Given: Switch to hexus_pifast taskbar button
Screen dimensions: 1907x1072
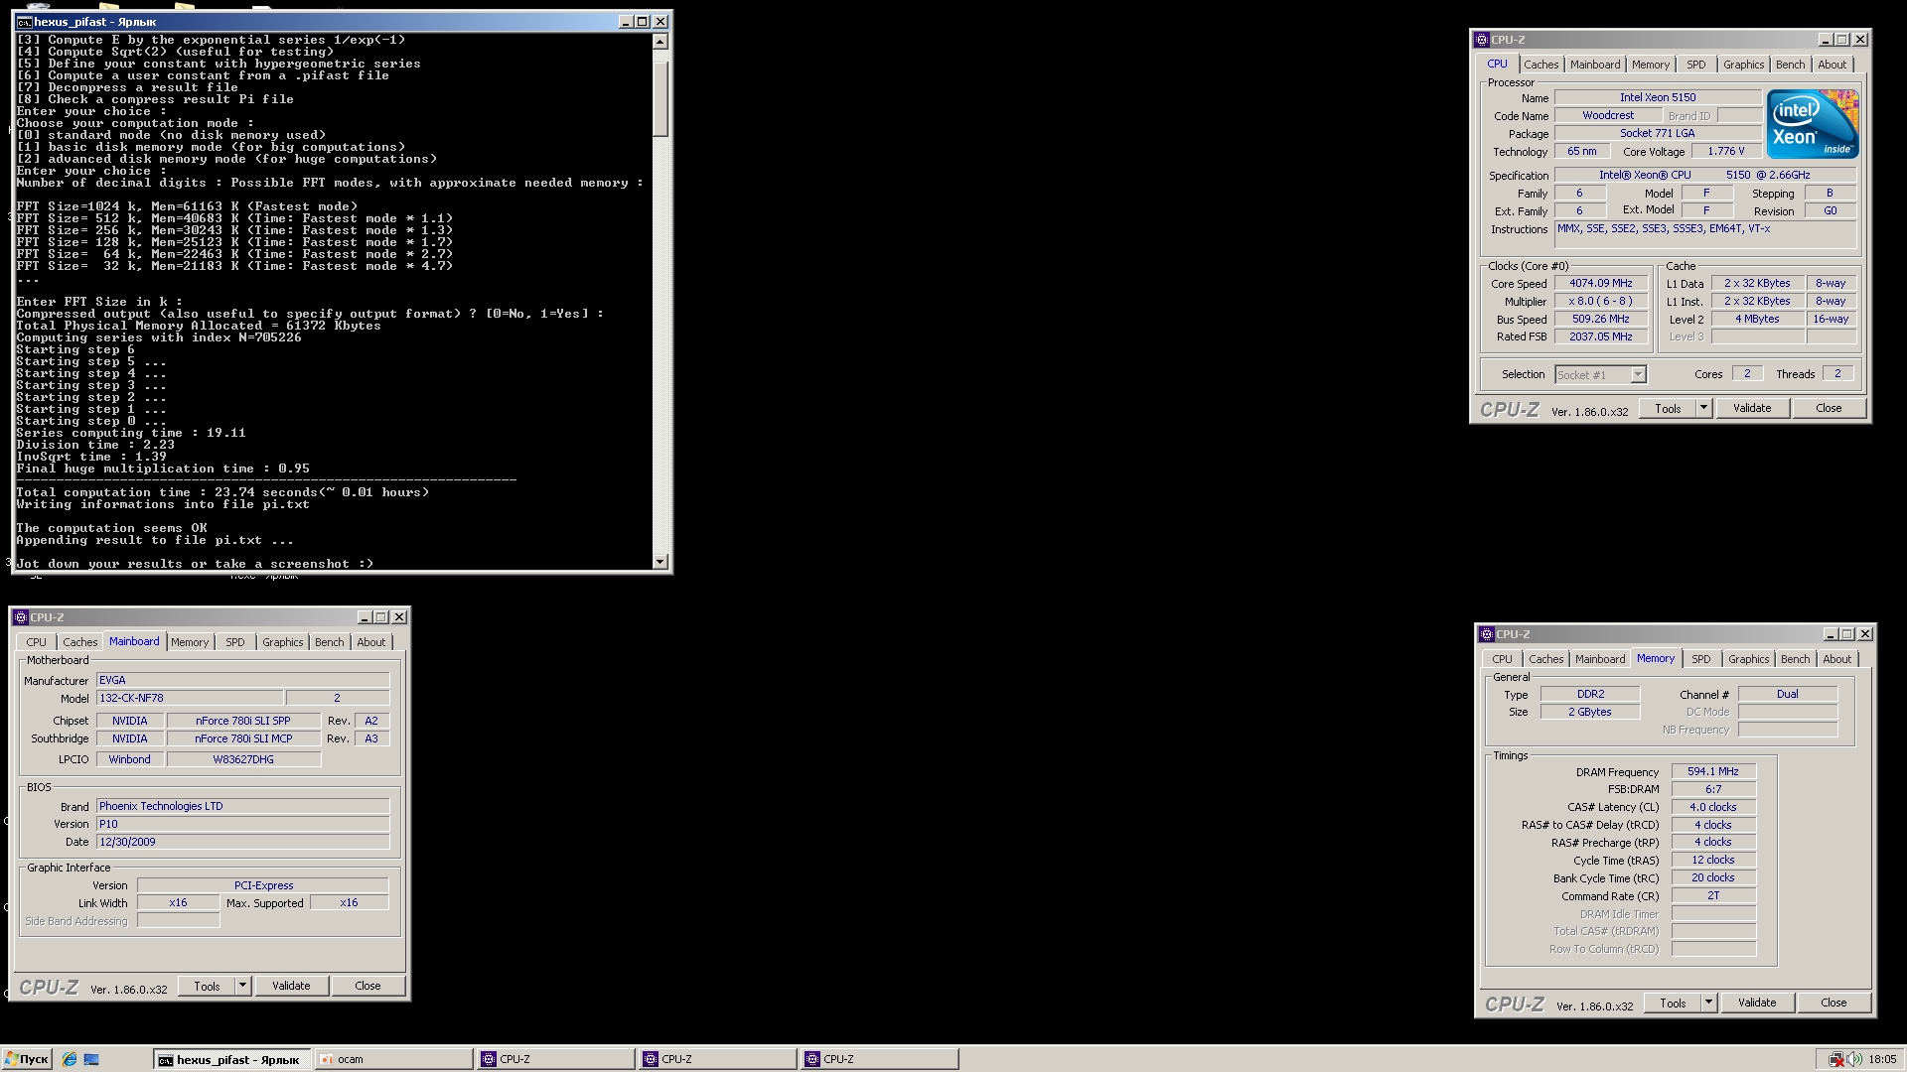Looking at the screenshot, I should point(232,1059).
